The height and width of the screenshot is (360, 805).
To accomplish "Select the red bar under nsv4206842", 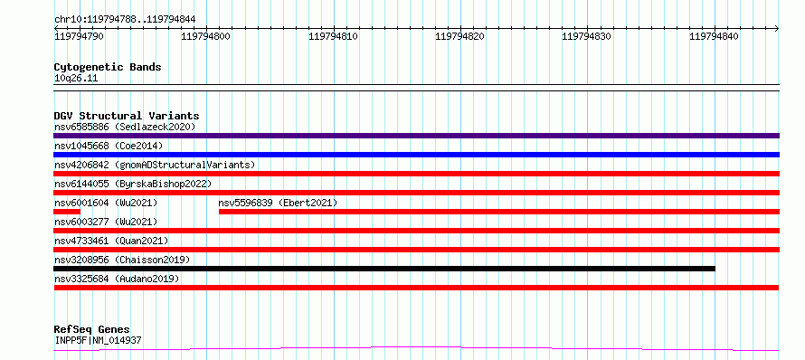I will [x=416, y=174].
